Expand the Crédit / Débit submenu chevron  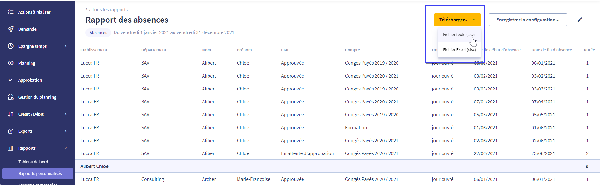(66, 114)
